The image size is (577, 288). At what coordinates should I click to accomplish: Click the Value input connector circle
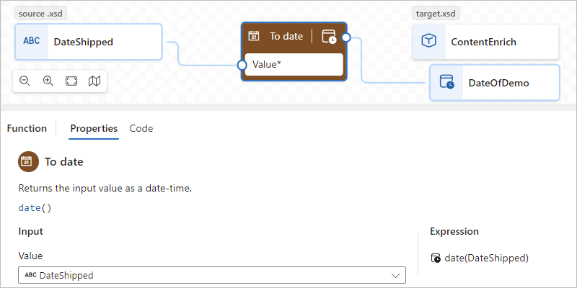pyautogui.click(x=242, y=66)
